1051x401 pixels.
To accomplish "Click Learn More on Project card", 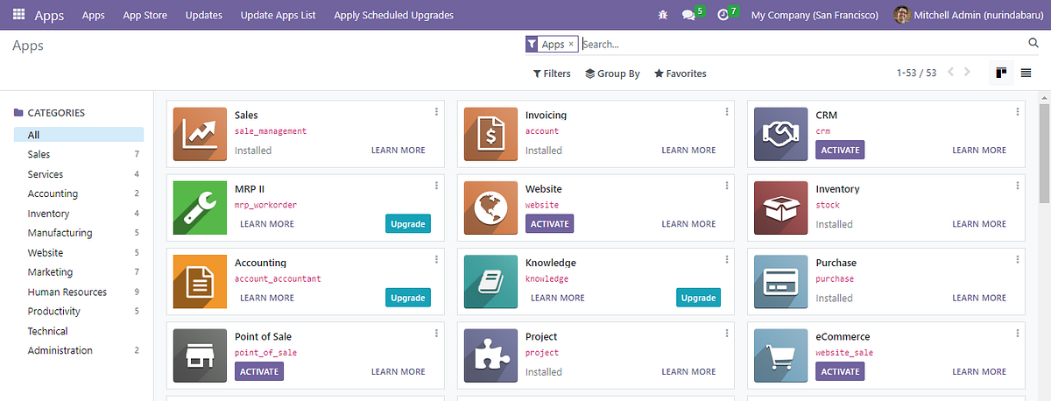I will (x=688, y=371).
